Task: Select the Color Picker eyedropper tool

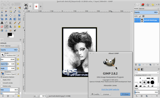Action: click(15, 12)
